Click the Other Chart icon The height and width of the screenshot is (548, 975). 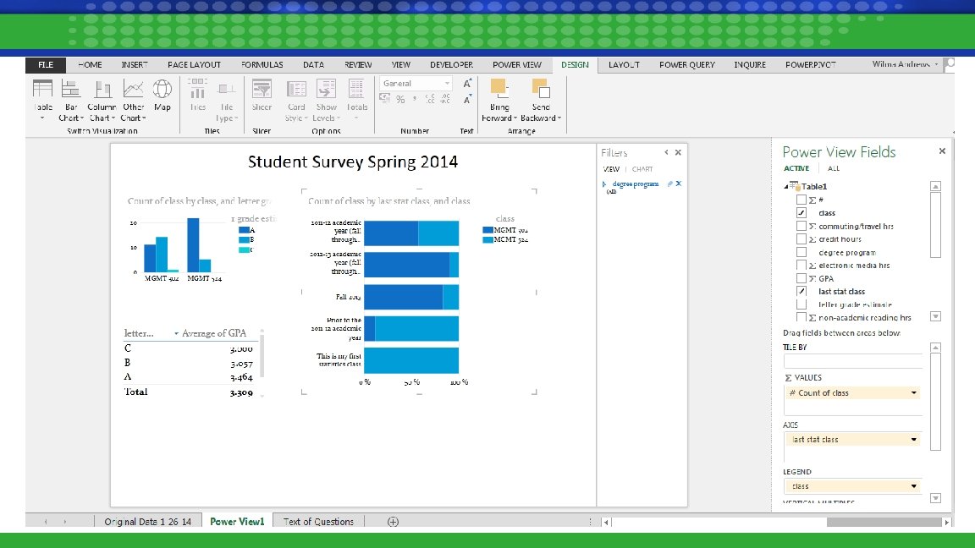[x=133, y=90]
